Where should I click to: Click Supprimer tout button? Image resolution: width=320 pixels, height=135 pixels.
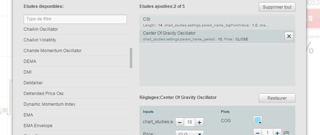click(x=277, y=7)
